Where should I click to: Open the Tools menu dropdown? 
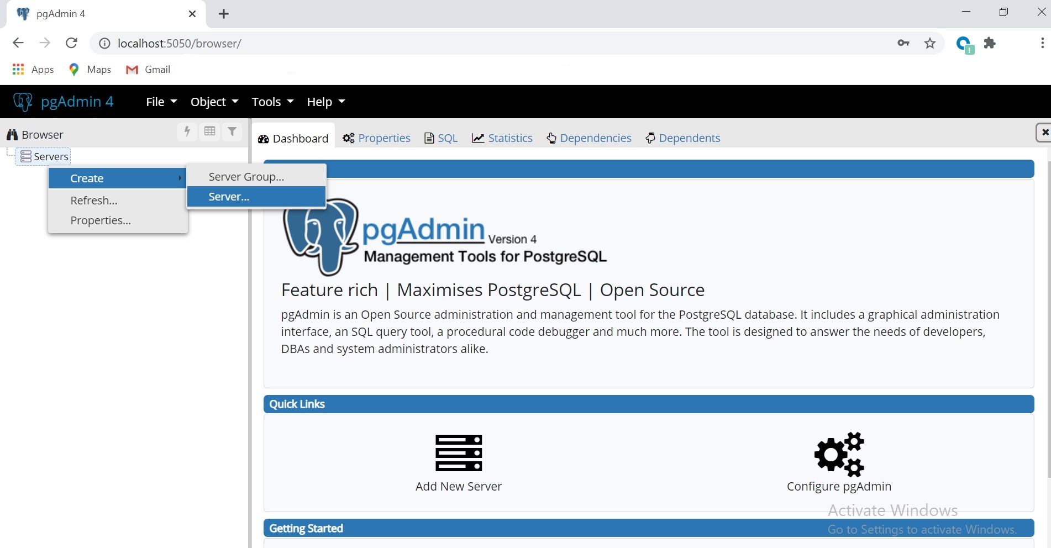pyautogui.click(x=272, y=102)
